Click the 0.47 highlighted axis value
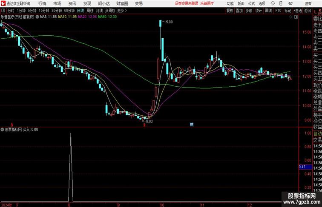This screenshot has width=322, height=207. [305, 167]
